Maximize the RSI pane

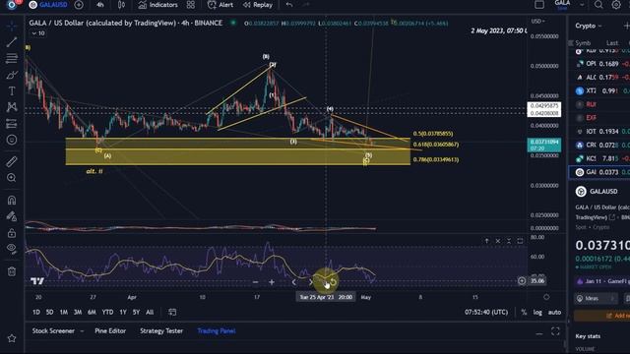click(x=520, y=241)
